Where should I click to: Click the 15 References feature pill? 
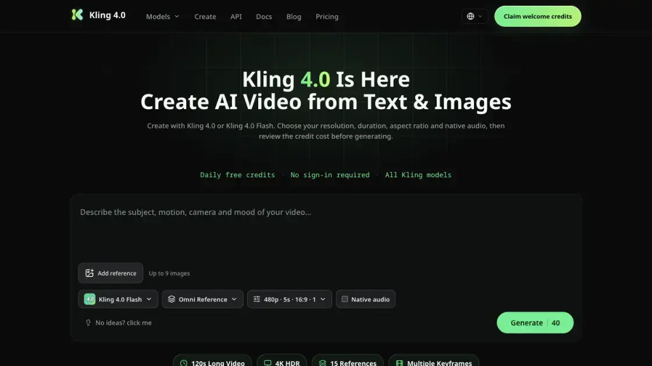[348, 361]
